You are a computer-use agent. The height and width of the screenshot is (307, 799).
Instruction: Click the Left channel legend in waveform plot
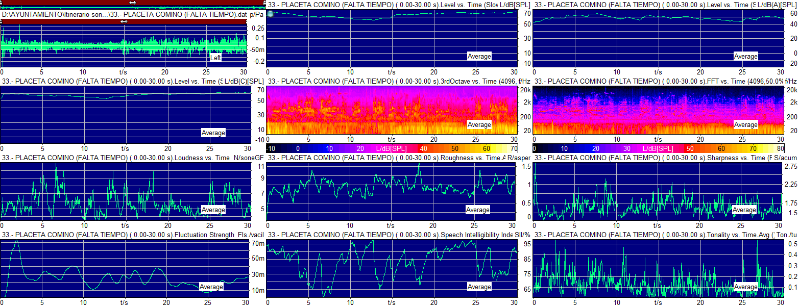pyautogui.click(x=216, y=58)
